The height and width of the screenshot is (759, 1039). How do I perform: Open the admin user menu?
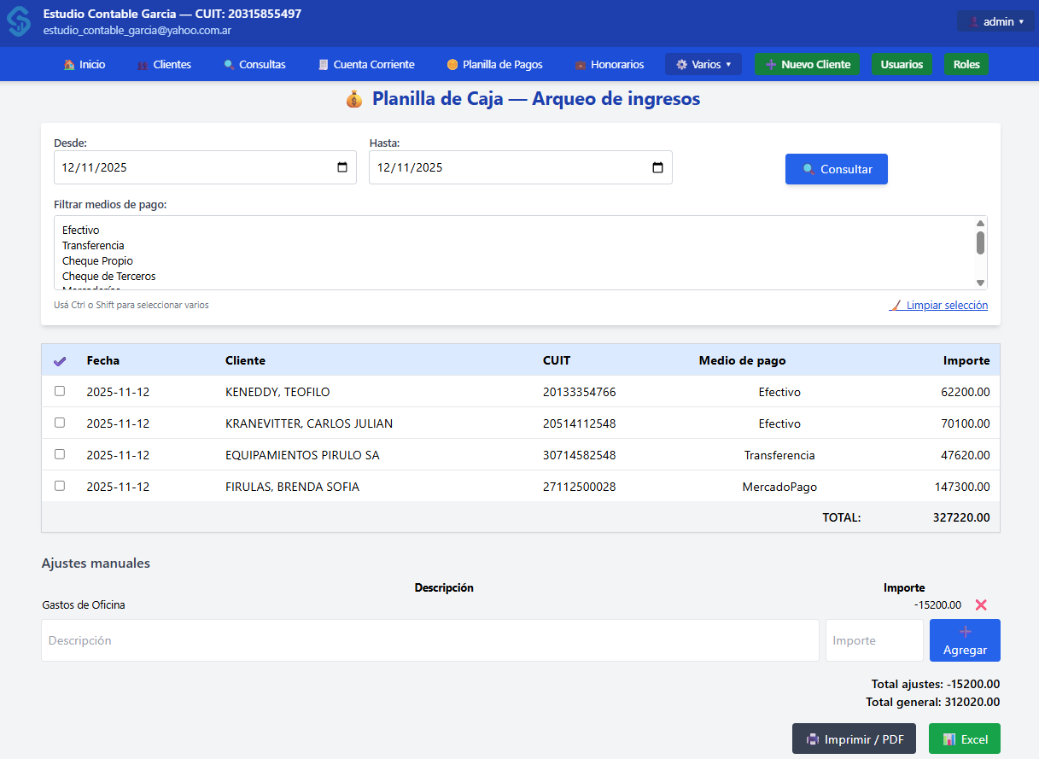[995, 21]
